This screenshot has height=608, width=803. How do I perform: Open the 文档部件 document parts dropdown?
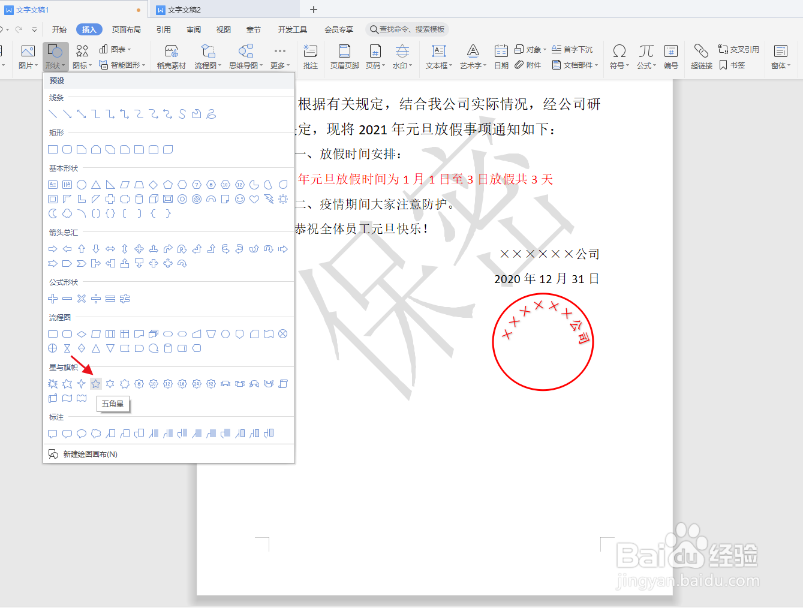(578, 65)
